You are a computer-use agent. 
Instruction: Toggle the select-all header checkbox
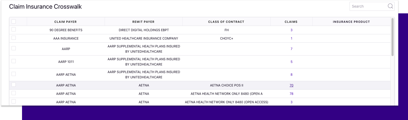(x=14, y=21)
